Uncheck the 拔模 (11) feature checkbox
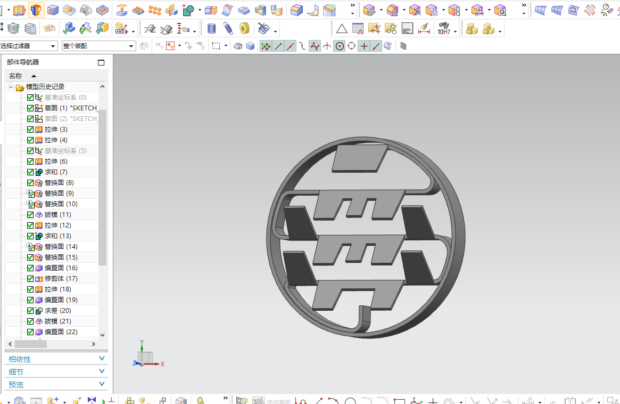The width and height of the screenshot is (620, 404). tap(30, 215)
